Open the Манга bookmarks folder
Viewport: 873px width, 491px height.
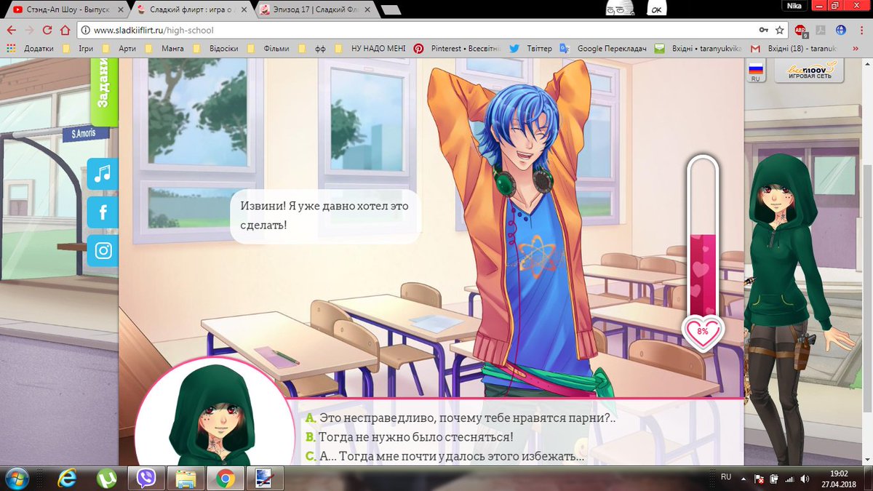point(165,49)
